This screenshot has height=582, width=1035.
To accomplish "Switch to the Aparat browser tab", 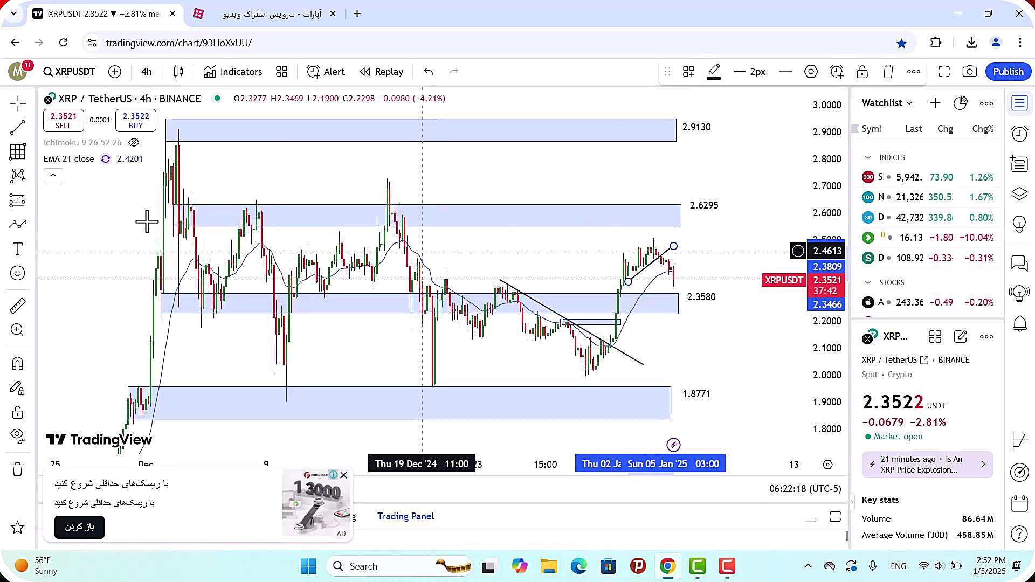I will point(266,13).
